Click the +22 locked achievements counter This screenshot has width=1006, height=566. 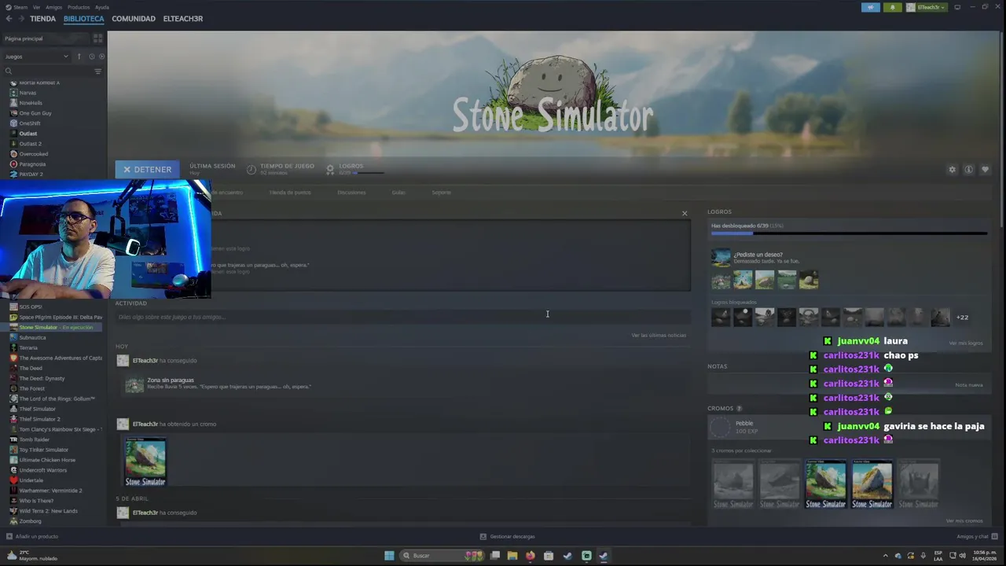pyautogui.click(x=962, y=318)
